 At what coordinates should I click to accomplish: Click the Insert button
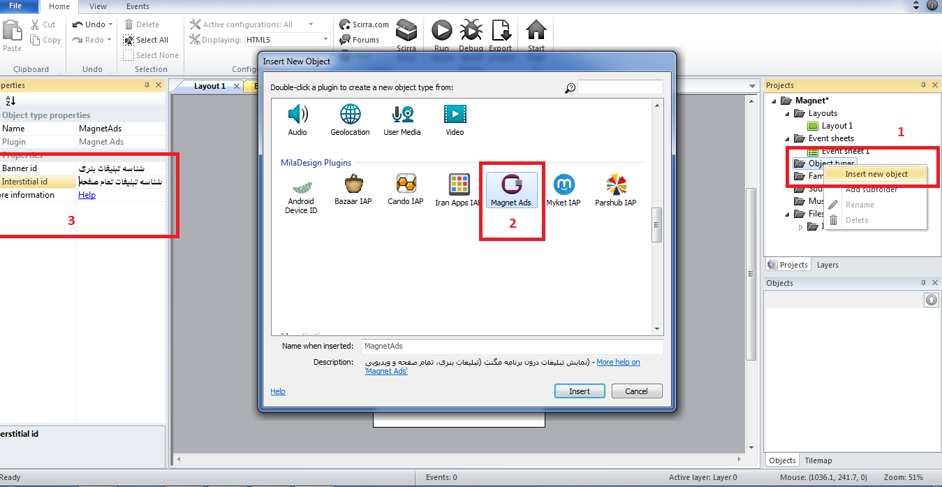click(x=580, y=391)
